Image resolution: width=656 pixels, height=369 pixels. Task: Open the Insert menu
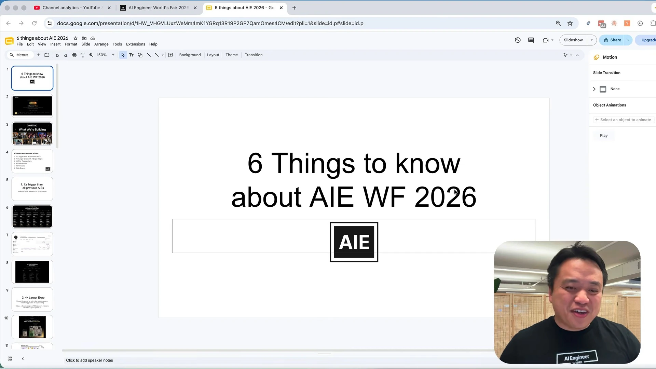[55, 44]
